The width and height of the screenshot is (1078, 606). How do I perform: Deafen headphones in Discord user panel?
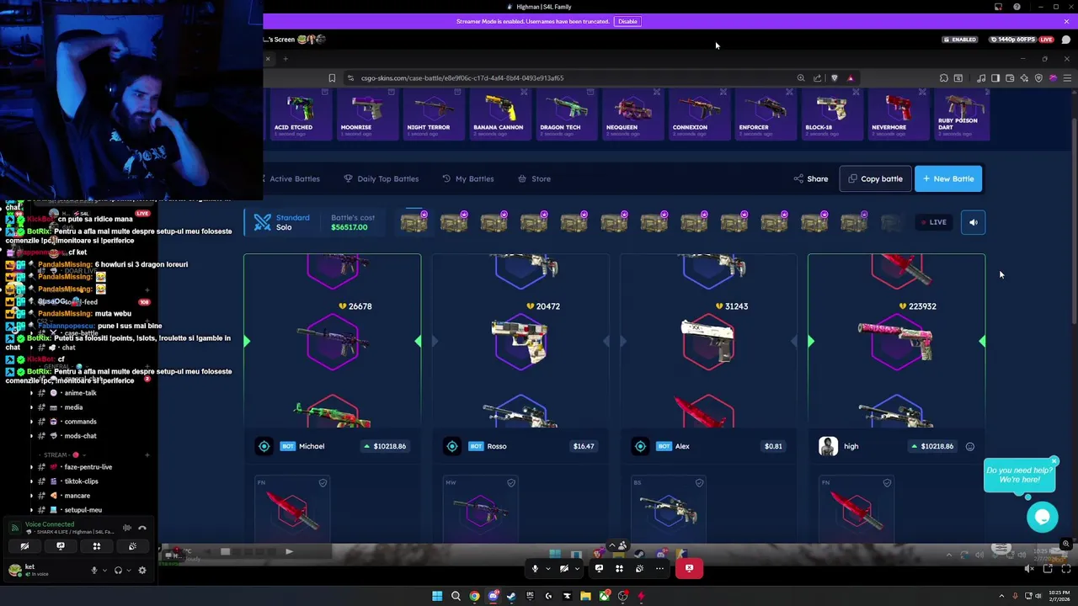point(118,570)
